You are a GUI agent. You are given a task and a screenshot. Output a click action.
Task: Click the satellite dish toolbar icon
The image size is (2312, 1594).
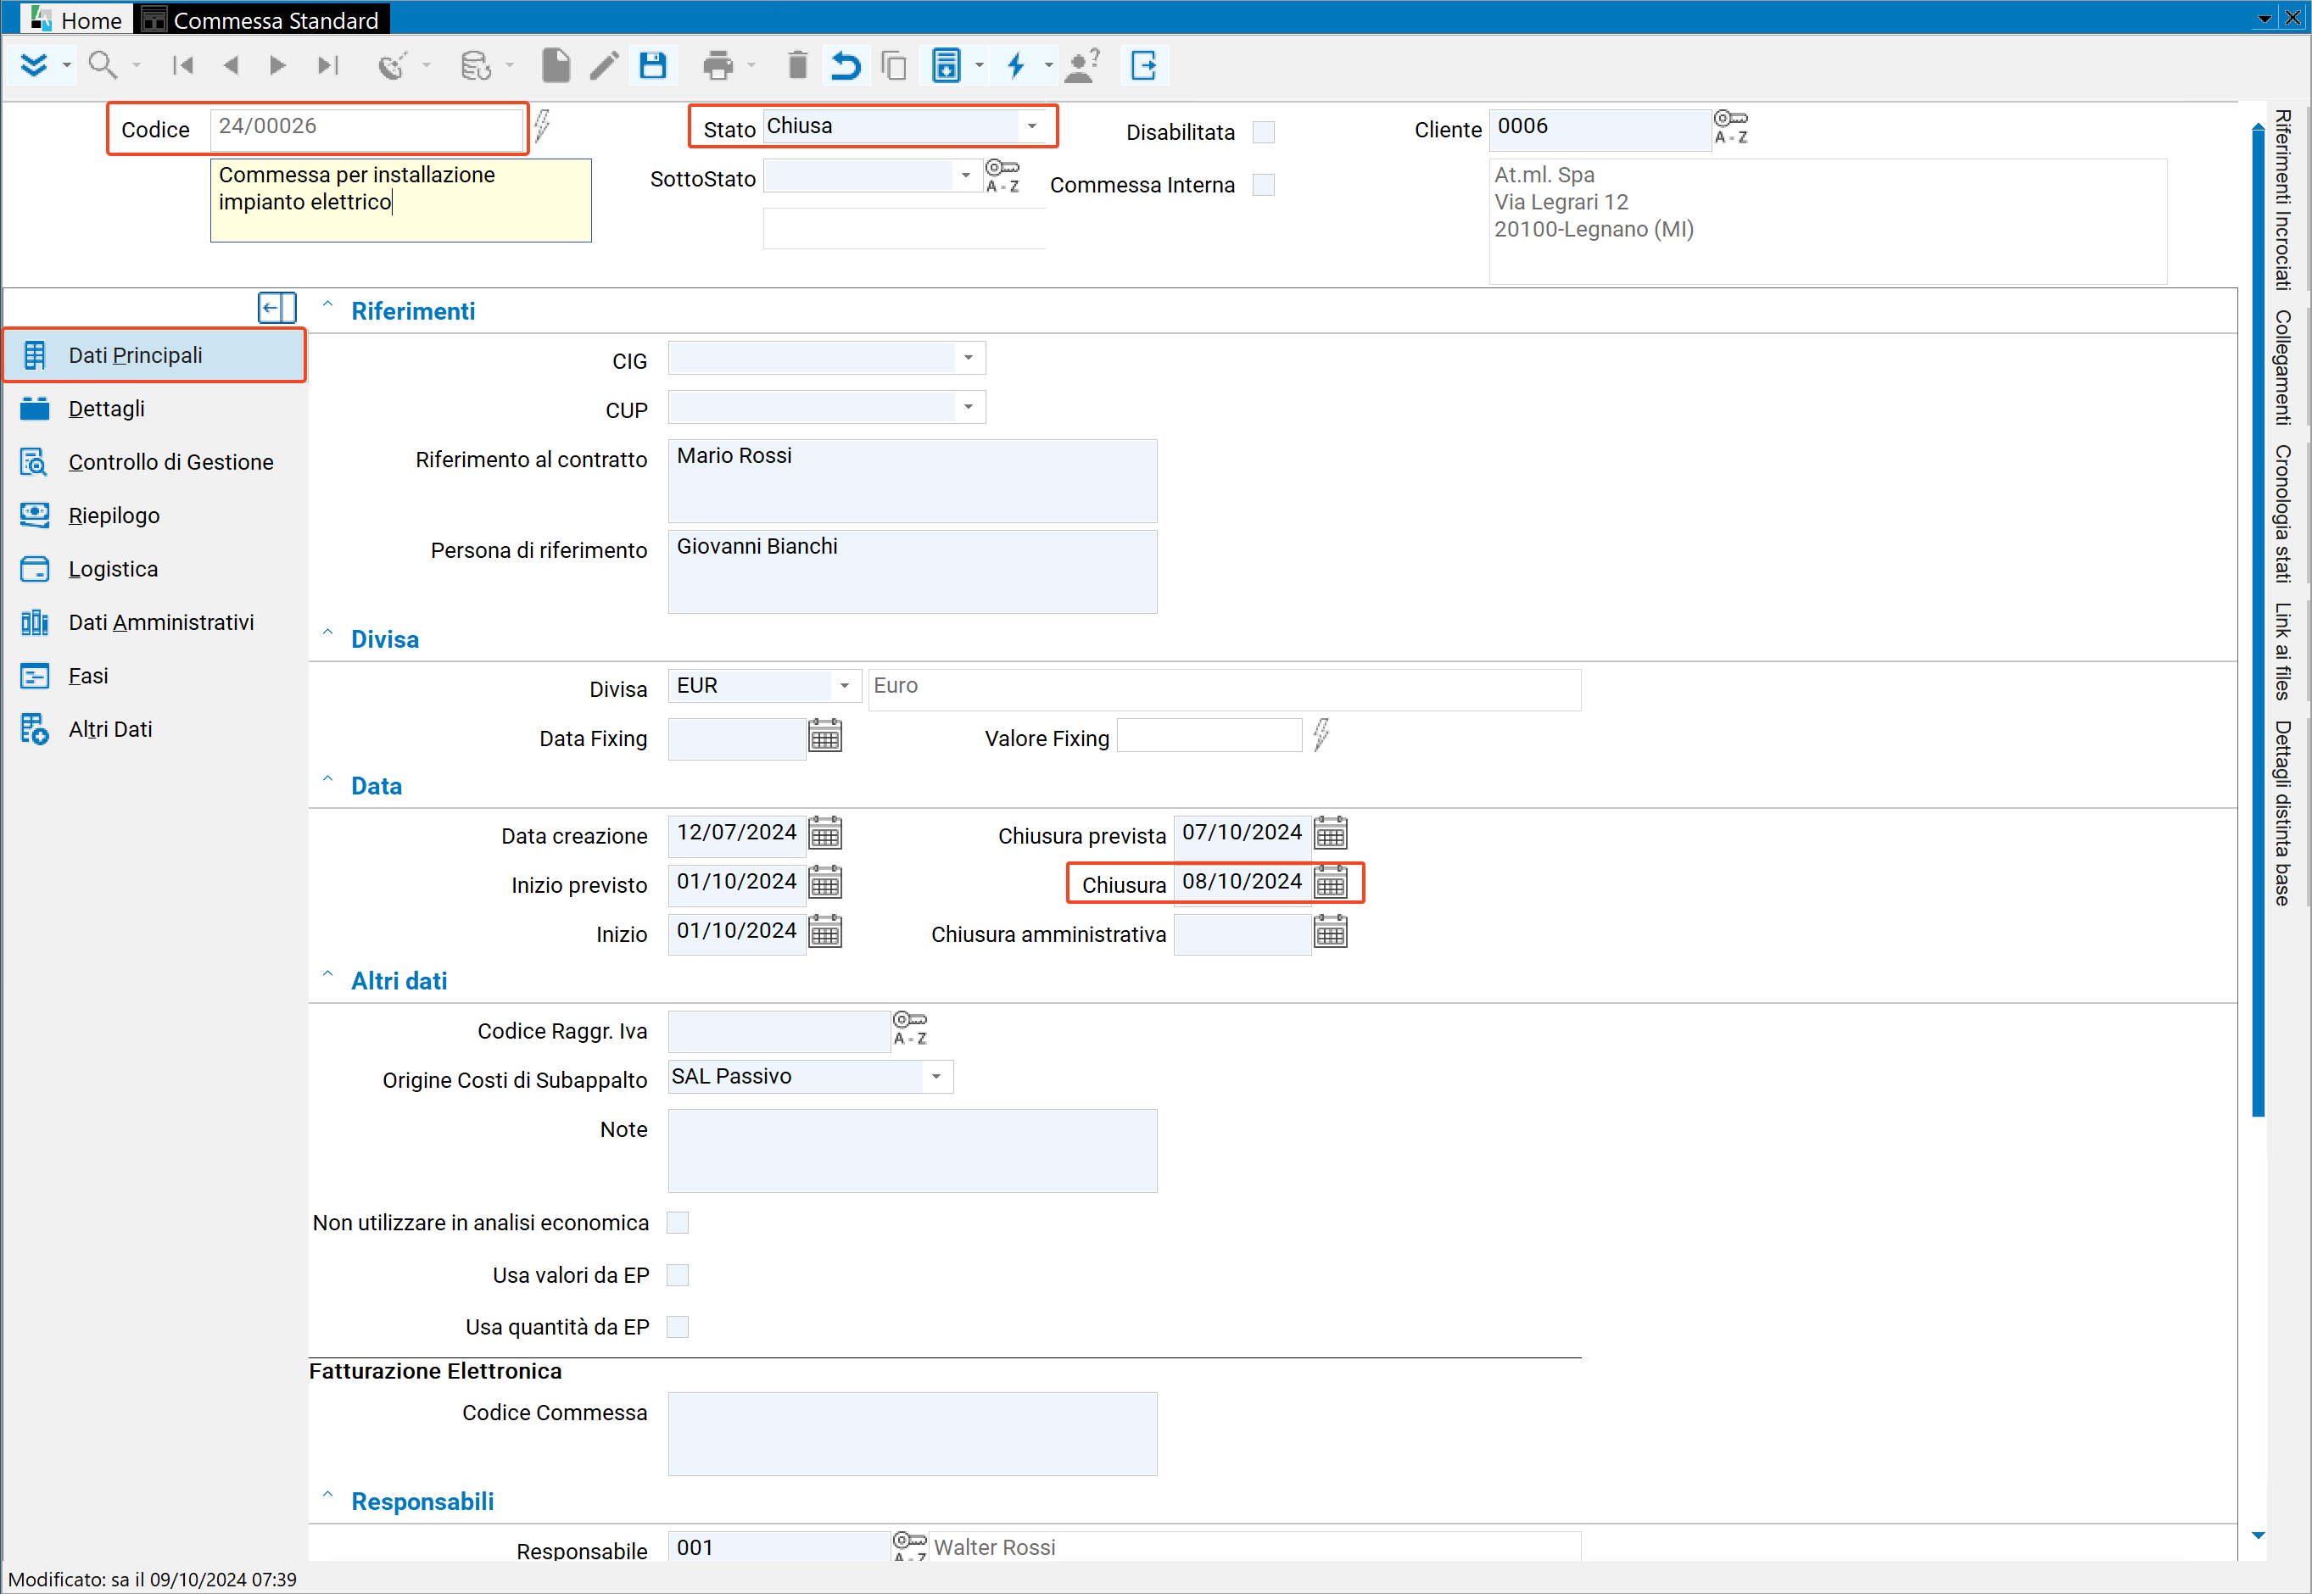392,66
